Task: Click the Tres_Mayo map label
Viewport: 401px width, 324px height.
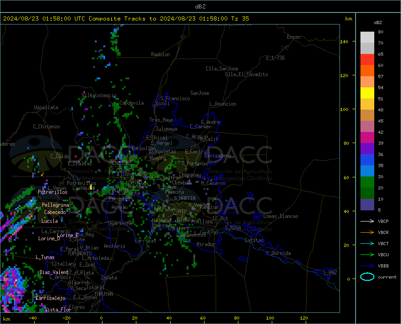Action: [161, 120]
